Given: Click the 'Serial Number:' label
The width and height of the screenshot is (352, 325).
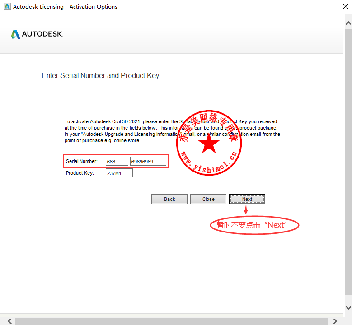Looking at the screenshot, I should pyautogui.click(x=82, y=161).
